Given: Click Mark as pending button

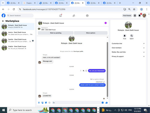Looking at the screenshot, I should (56, 33).
